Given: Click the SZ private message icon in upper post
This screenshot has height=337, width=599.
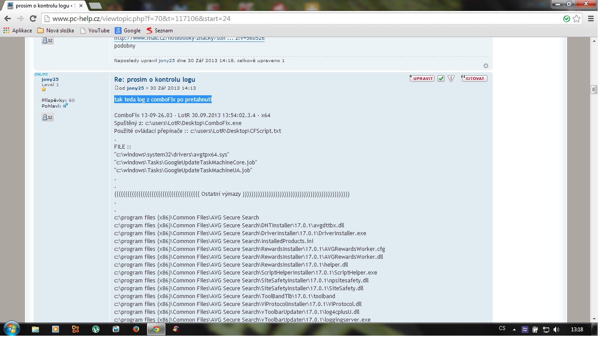Looking at the screenshot, I should point(48,40).
